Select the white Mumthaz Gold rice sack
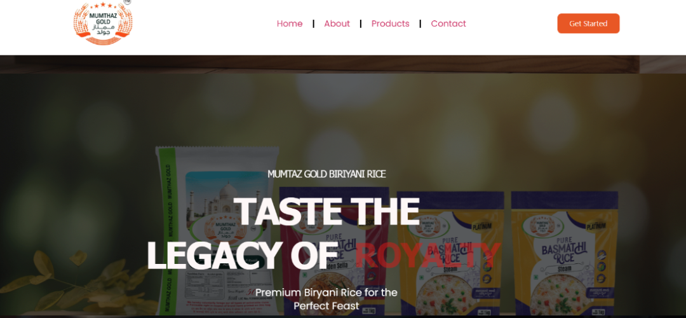The image size is (686, 318). coord(217,230)
